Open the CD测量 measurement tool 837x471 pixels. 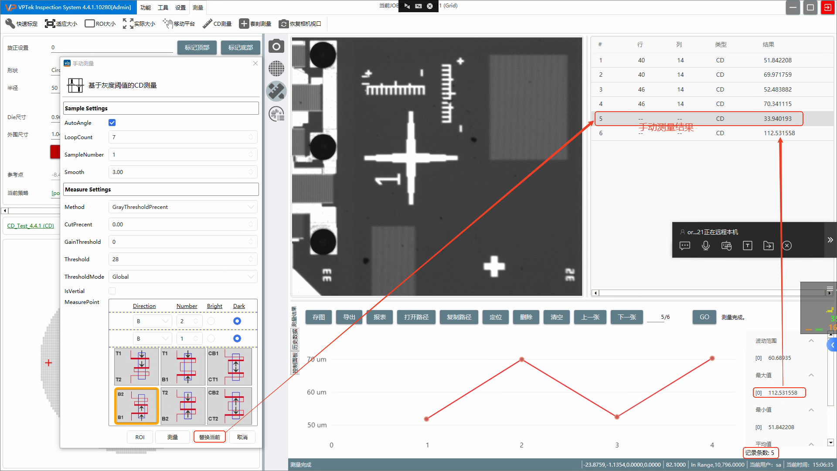point(217,24)
